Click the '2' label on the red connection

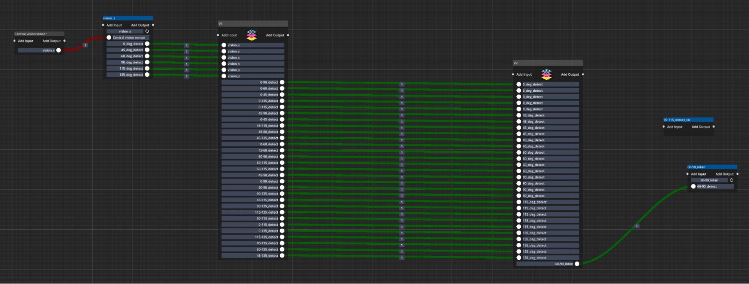click(x=85, y=45)
